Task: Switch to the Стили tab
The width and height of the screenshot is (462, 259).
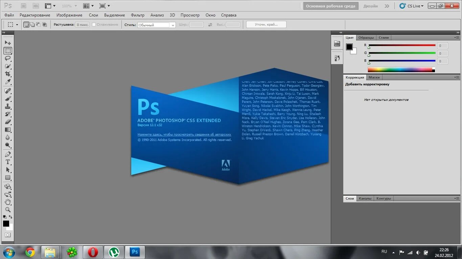Action: [x=384, y=37]
